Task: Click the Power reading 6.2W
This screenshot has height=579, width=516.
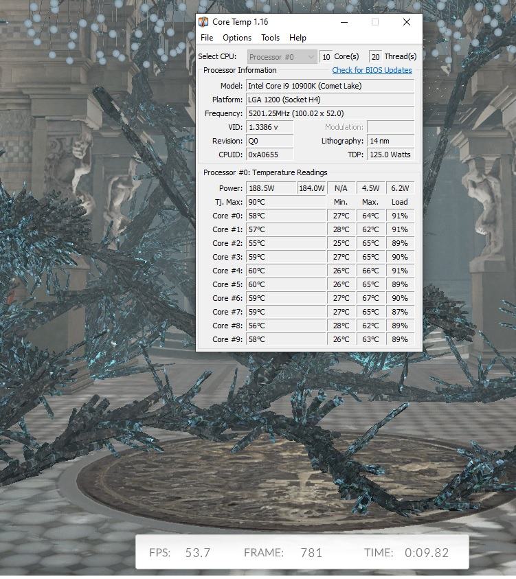Action: pos(400,188)
